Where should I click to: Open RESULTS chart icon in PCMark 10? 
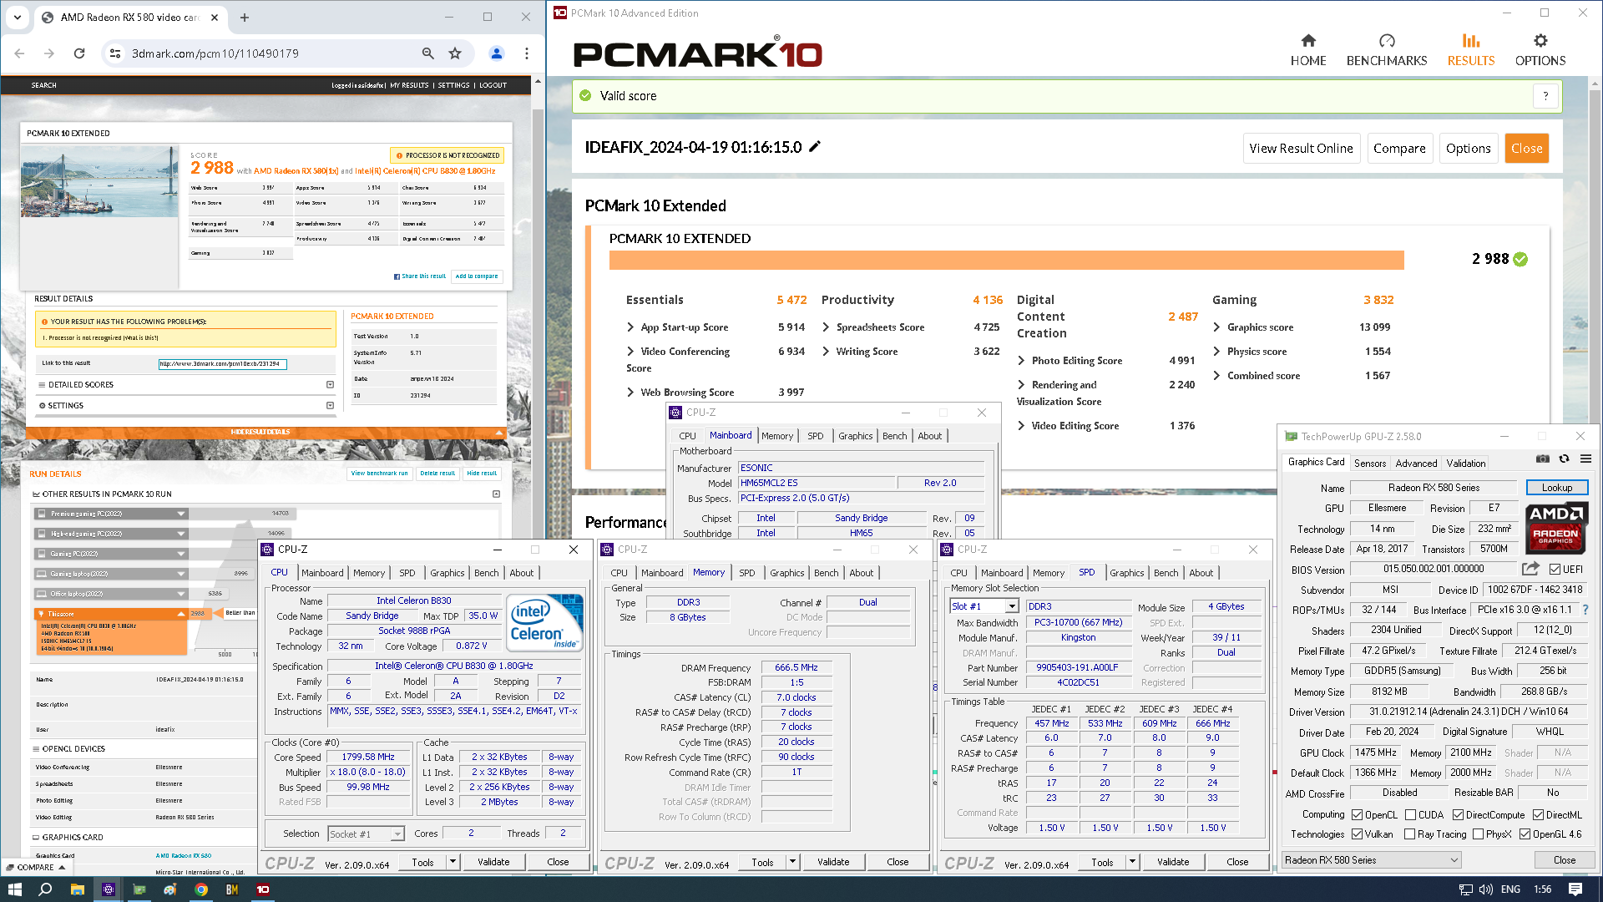click(1470, 40)
